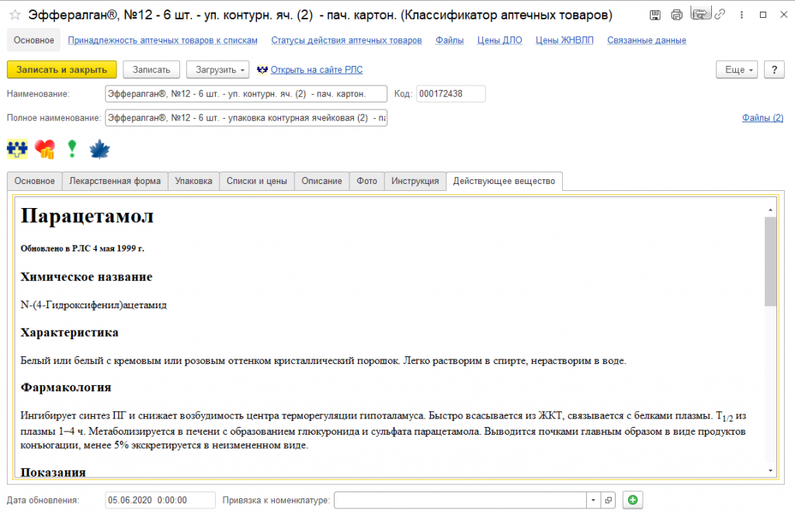Switch to the Описание tab

(321, 181)
